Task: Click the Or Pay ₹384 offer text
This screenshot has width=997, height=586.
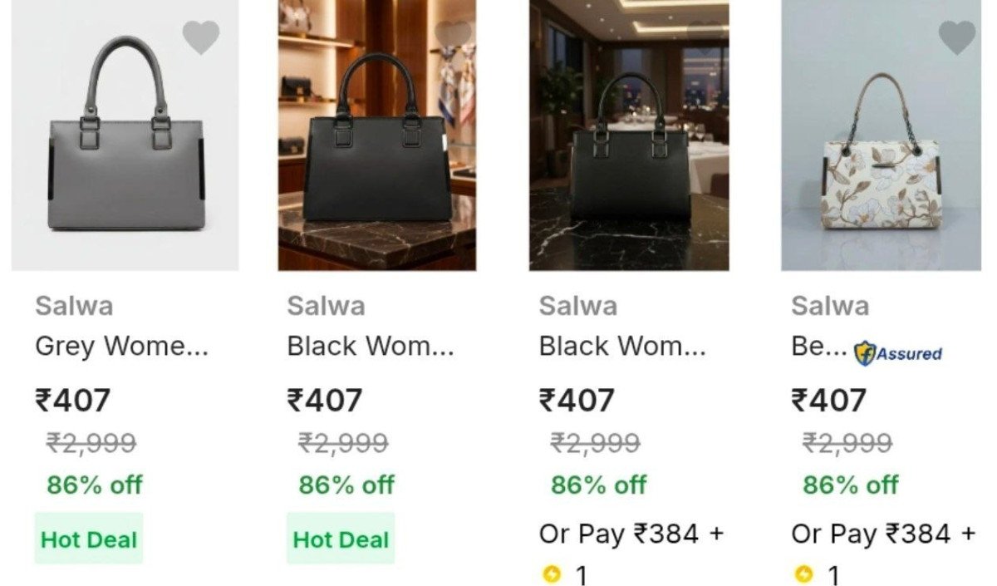Action: 630,534
